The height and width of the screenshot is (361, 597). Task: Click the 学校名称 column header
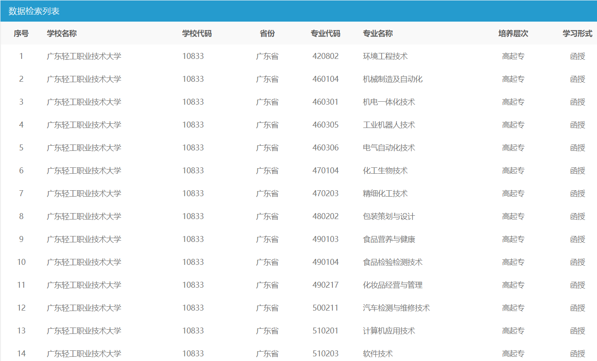click(x=62, y=33)
